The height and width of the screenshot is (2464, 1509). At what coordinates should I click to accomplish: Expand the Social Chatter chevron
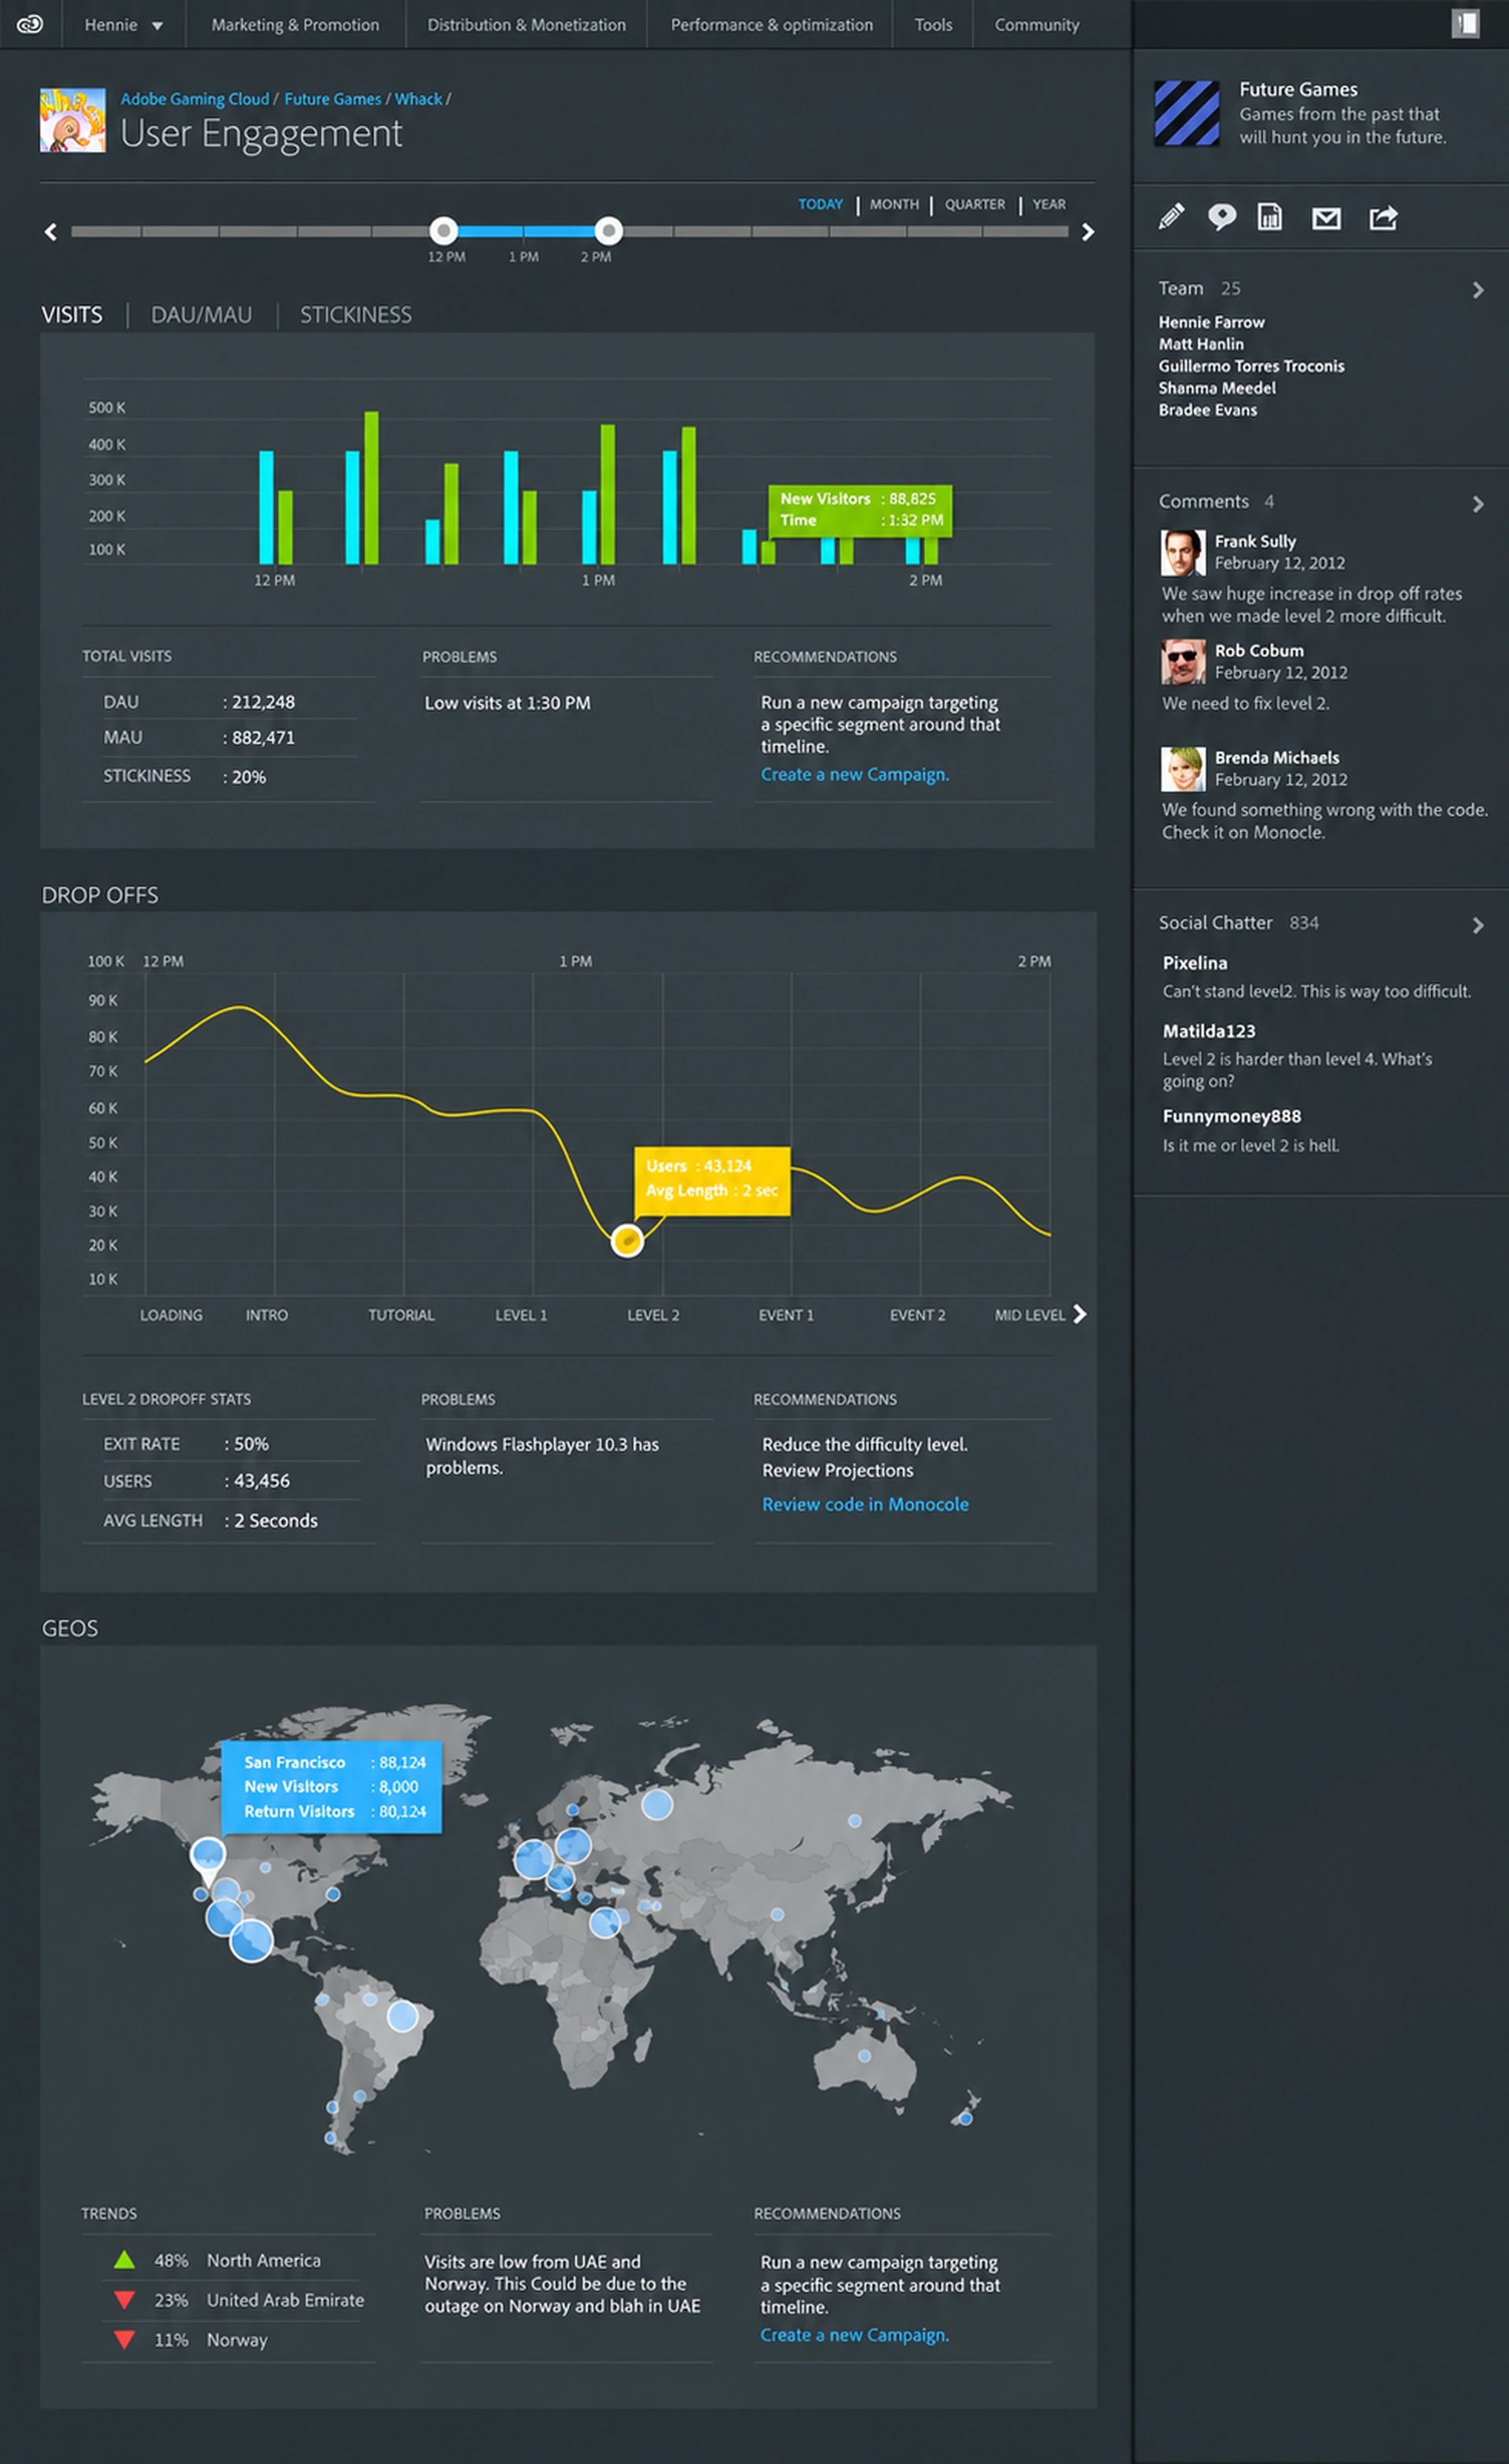pyautogui.click(x=1478, y=926)
